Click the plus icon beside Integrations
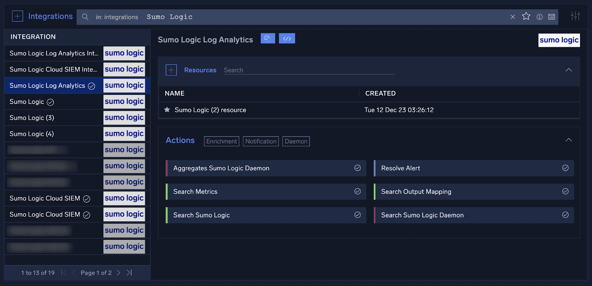The height and width of the screenshot is (286, 592). (x=17, y=16)
